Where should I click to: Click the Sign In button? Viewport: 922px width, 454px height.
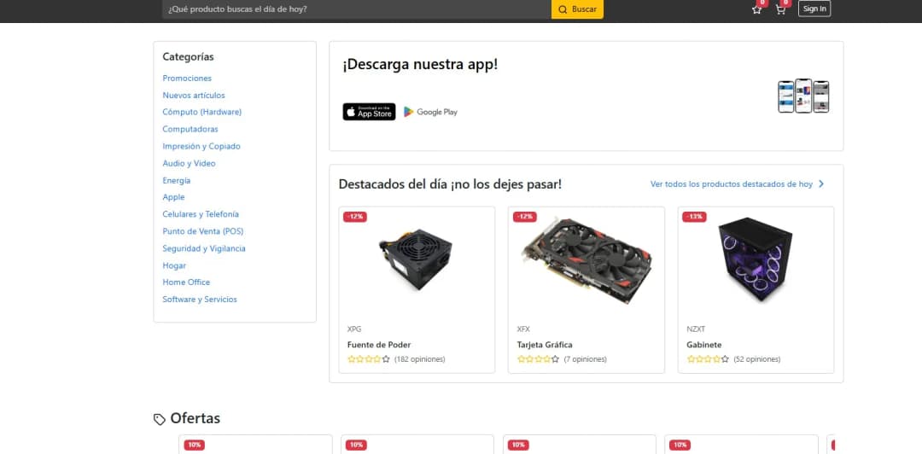point(814,9)
